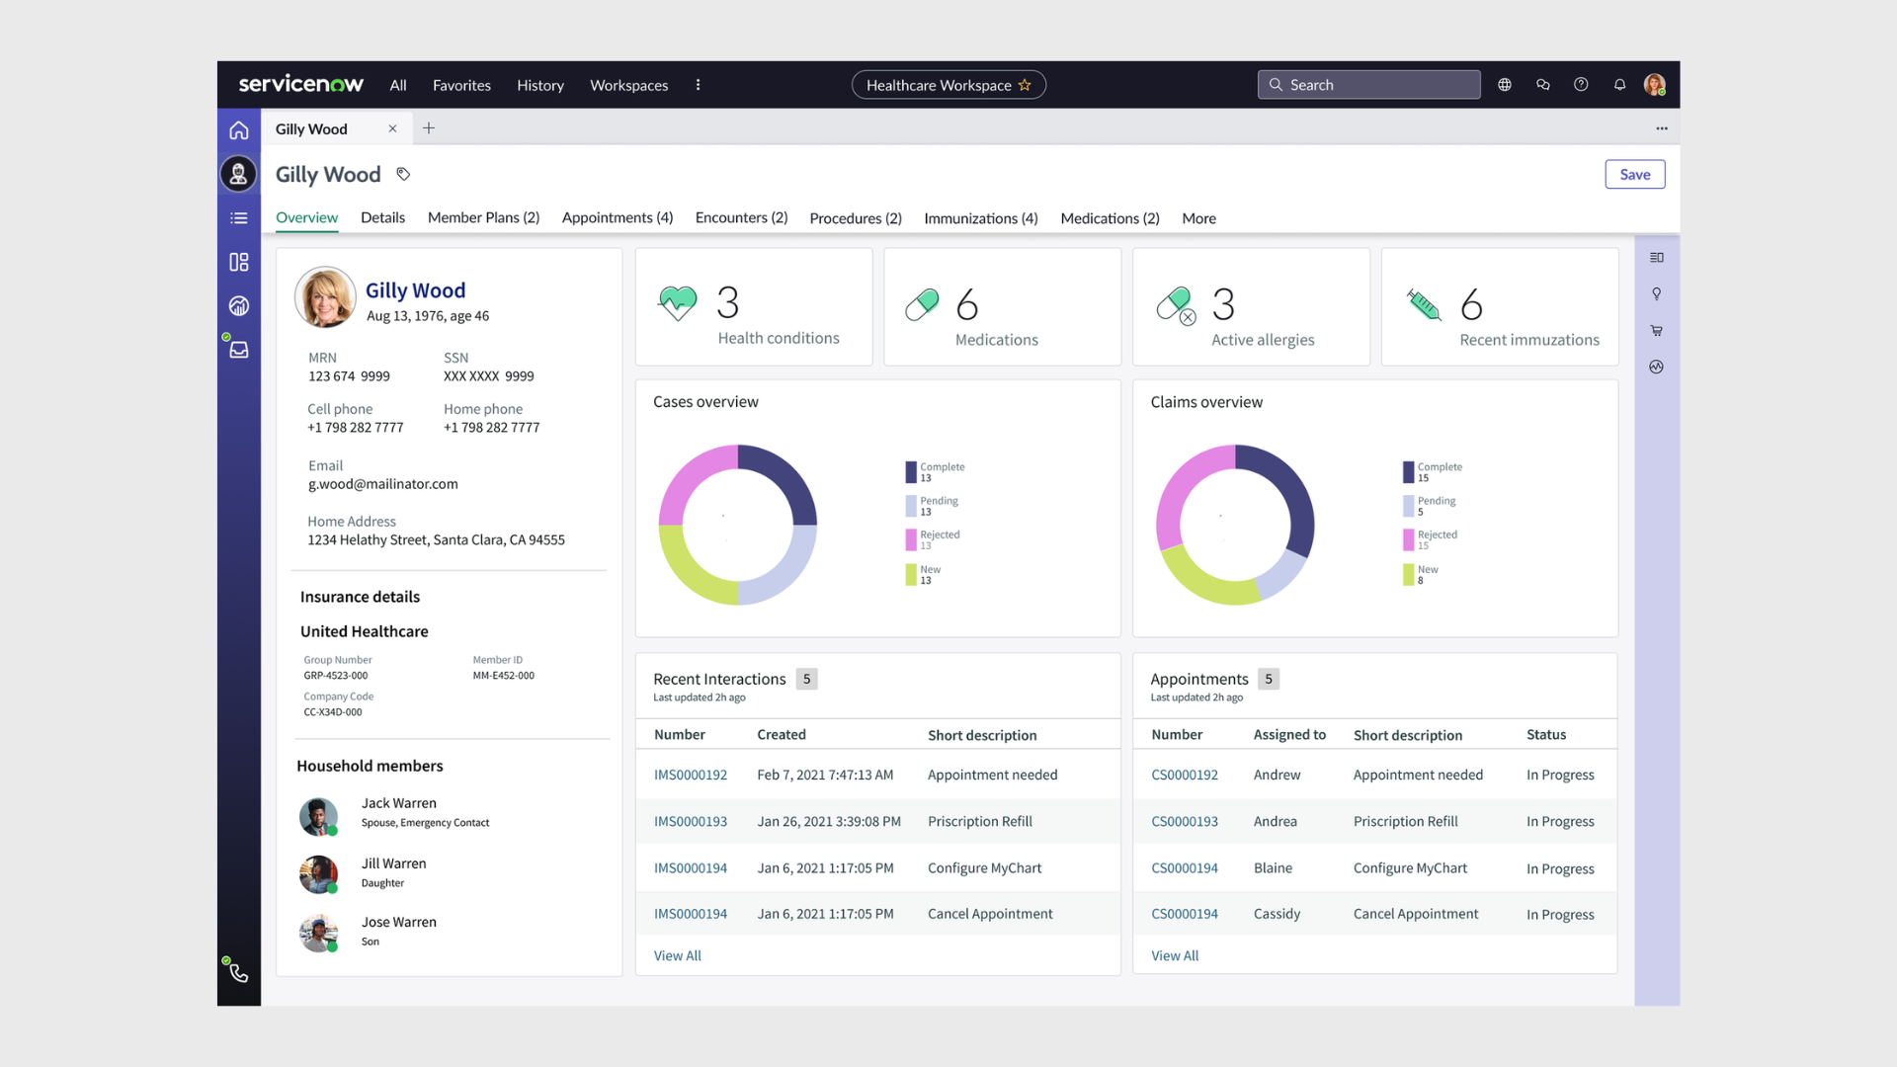Select the Complete legend swatch in Cases overview
1897x1067 pixels.
point(911,471)
